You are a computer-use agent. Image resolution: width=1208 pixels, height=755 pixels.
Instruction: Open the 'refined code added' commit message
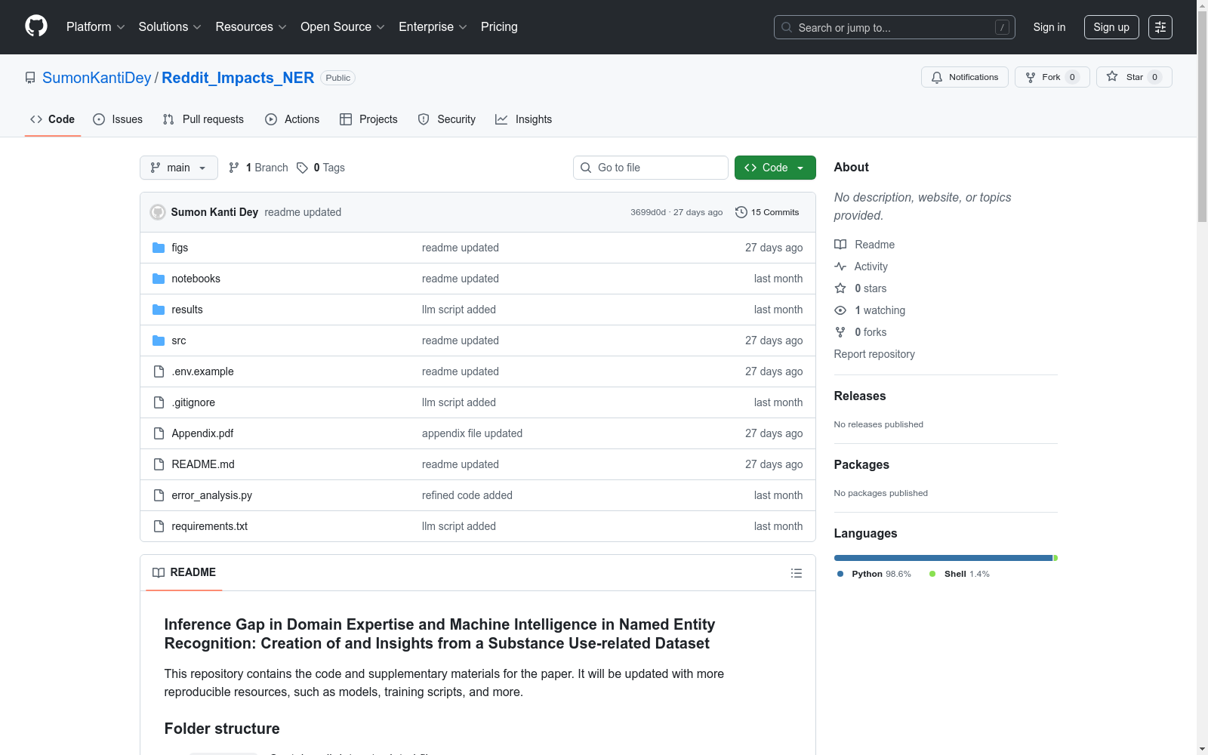tap(467, 495)
